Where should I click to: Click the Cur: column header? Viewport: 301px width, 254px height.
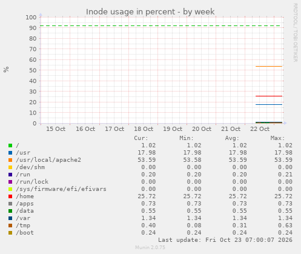click(141, 138)
